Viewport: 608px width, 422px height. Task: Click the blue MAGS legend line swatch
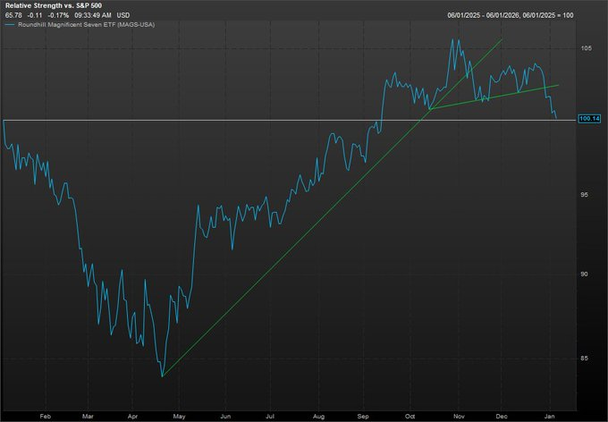10,26
